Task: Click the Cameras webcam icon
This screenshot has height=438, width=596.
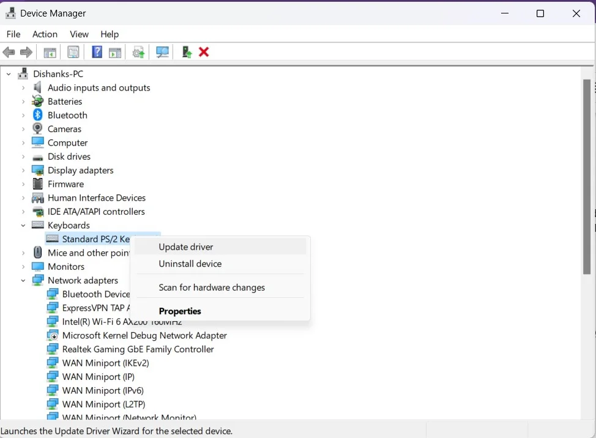Action: (x=37, y=128)
